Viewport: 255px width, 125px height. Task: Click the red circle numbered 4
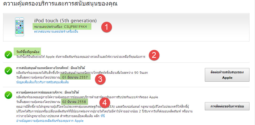tap(105, 103)
